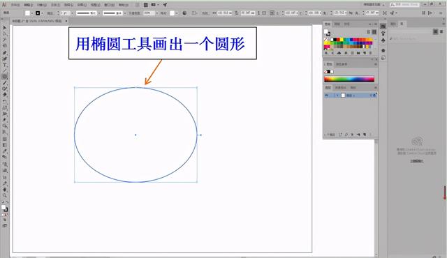The height and width of the screenshot is (258, 447).
Task: Toggle the layer target circle indicator
Action: (371, 96)
